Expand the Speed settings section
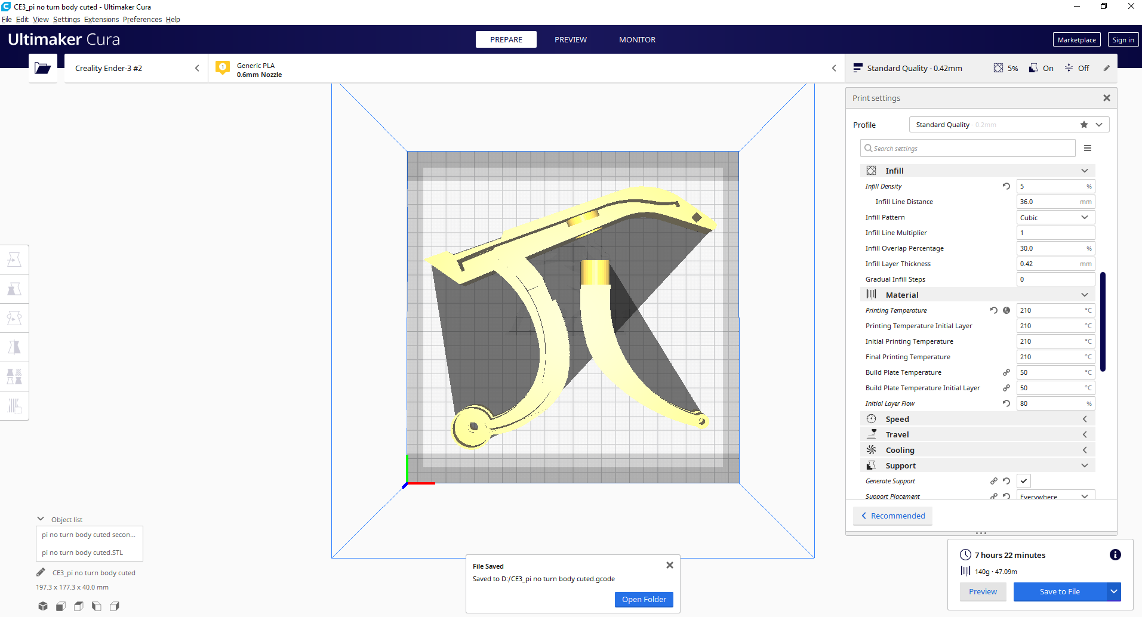 point(978,419)
